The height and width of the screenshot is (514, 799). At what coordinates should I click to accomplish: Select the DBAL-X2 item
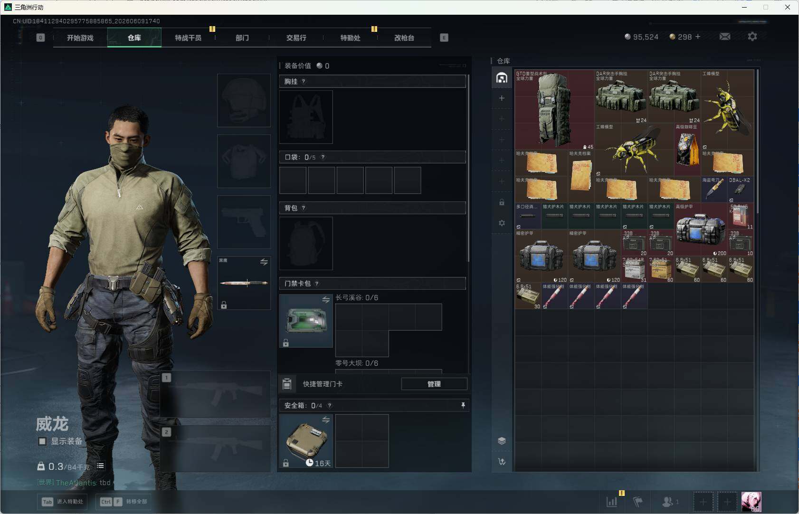point(741,190)
